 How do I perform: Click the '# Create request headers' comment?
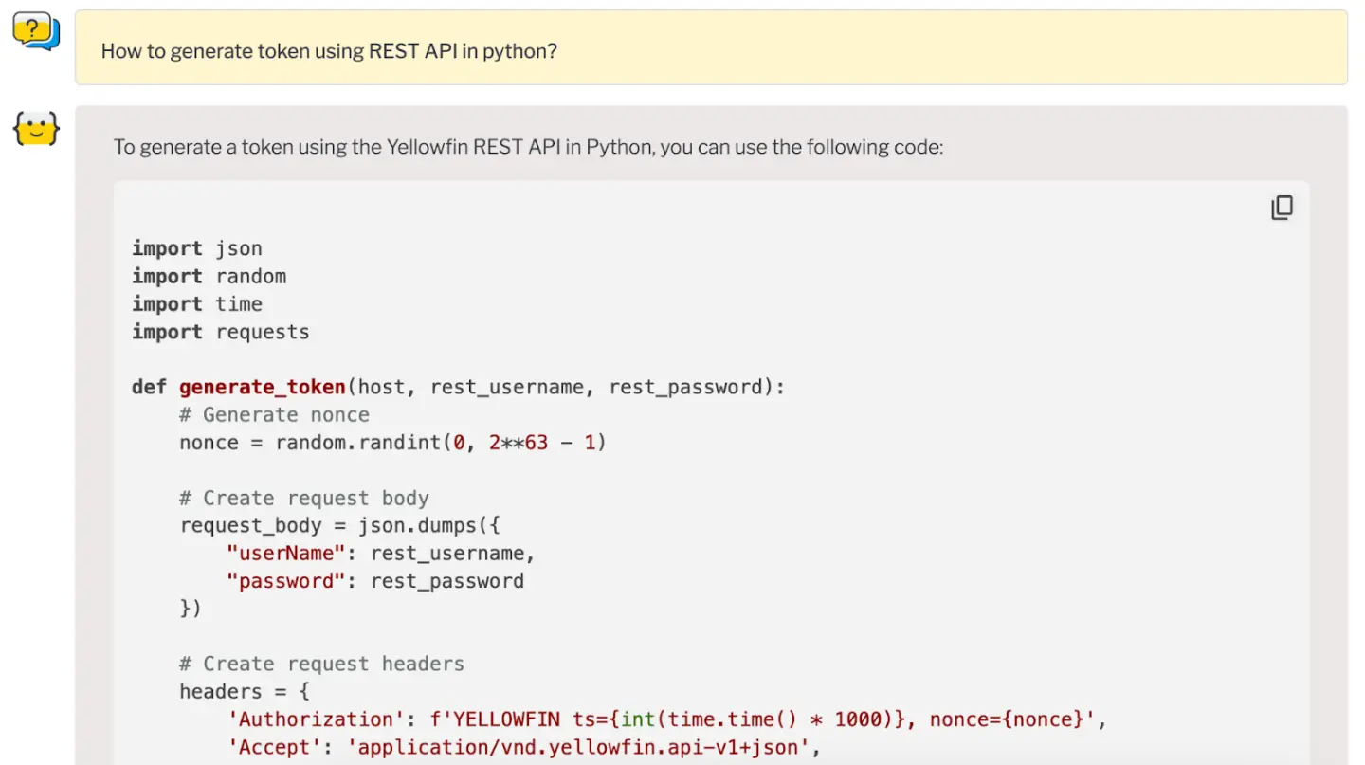pos(321,664)
